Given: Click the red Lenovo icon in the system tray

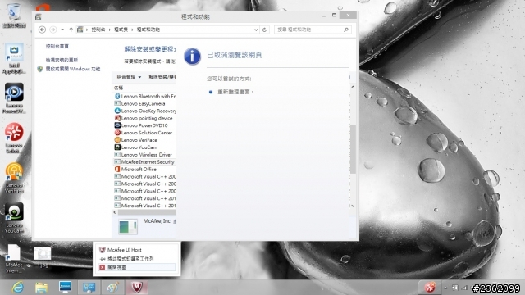Looking at the screenshot, I should point(430,288).
